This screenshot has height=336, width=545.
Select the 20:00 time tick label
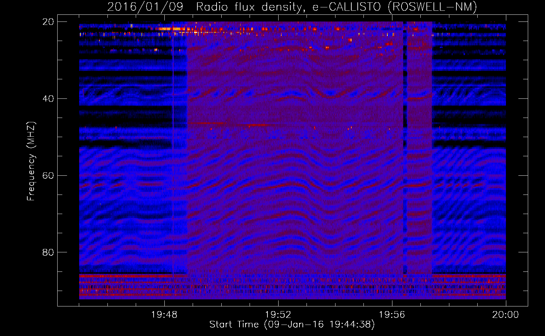click(x=506, y=315)
